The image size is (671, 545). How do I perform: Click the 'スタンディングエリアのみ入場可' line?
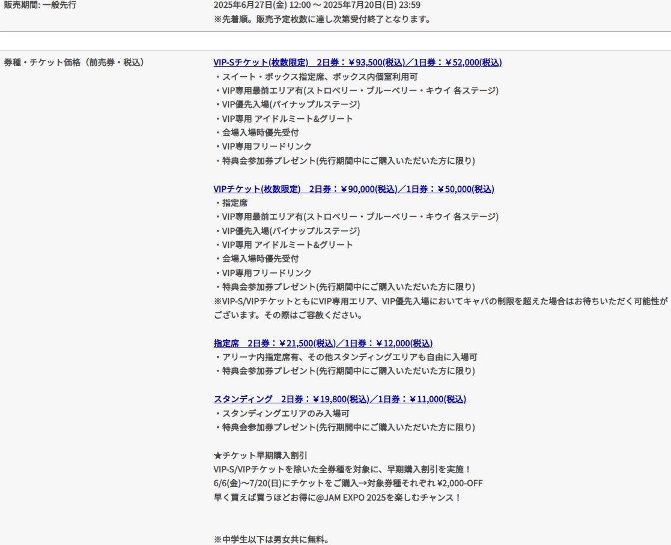coord(282,414)
